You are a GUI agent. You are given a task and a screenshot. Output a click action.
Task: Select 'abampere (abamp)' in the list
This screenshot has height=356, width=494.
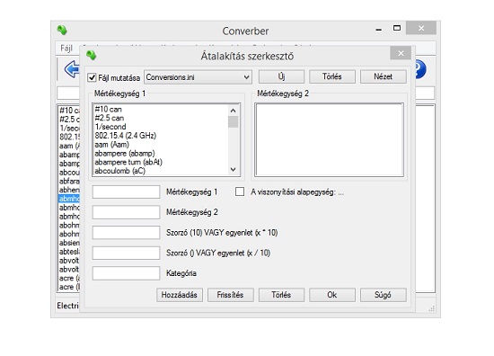click(x=125, y=153)
